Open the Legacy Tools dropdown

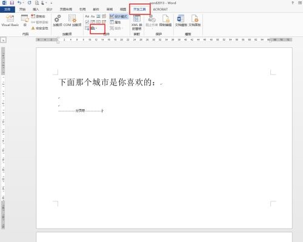94,28
